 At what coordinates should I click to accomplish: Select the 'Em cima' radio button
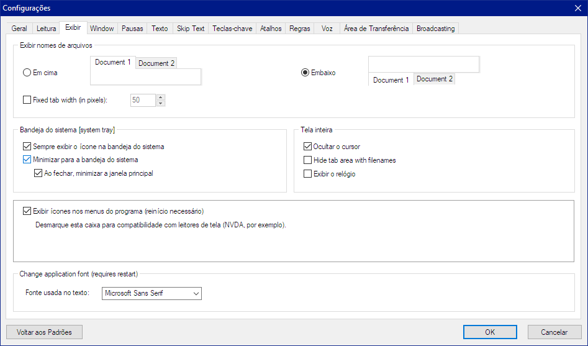coord(27,73)
